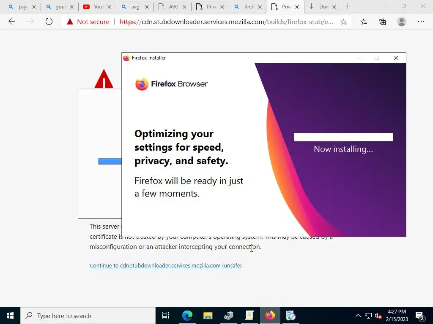Viewport: 433px width, 324px height.
Task: Open Task View on the taskbar
Action: 166,316
